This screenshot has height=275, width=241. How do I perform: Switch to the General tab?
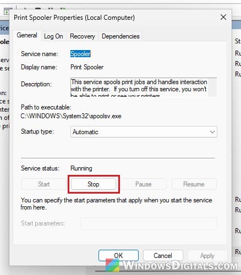click(27, 35)
